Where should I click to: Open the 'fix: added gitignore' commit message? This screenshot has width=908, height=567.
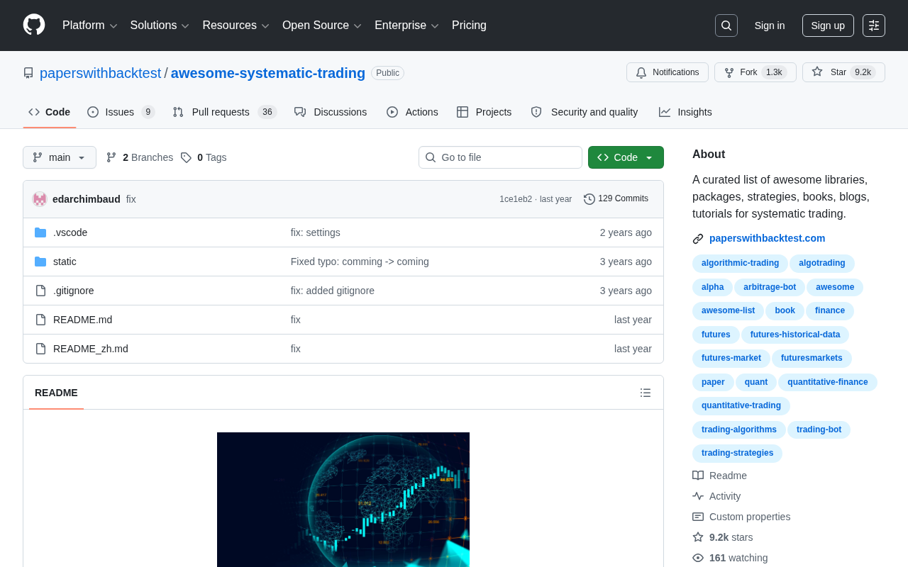[333, 291]
